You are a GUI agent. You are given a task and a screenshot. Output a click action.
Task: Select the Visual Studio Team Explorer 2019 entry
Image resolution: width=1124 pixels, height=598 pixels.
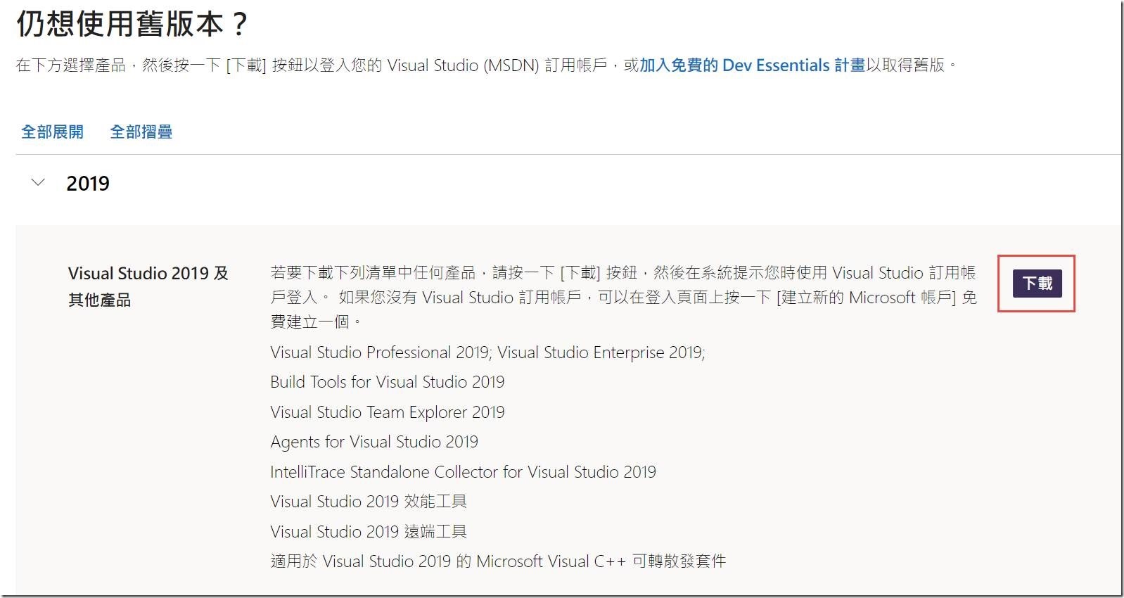(387, 412)
